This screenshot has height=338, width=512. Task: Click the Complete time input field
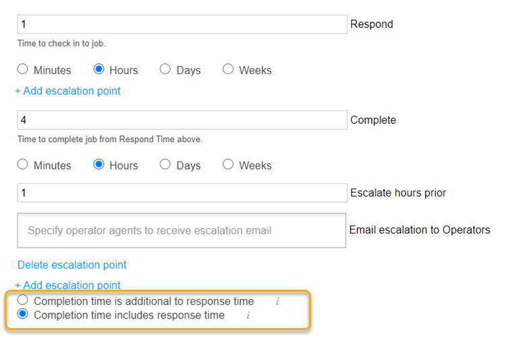tap(181, 120)
